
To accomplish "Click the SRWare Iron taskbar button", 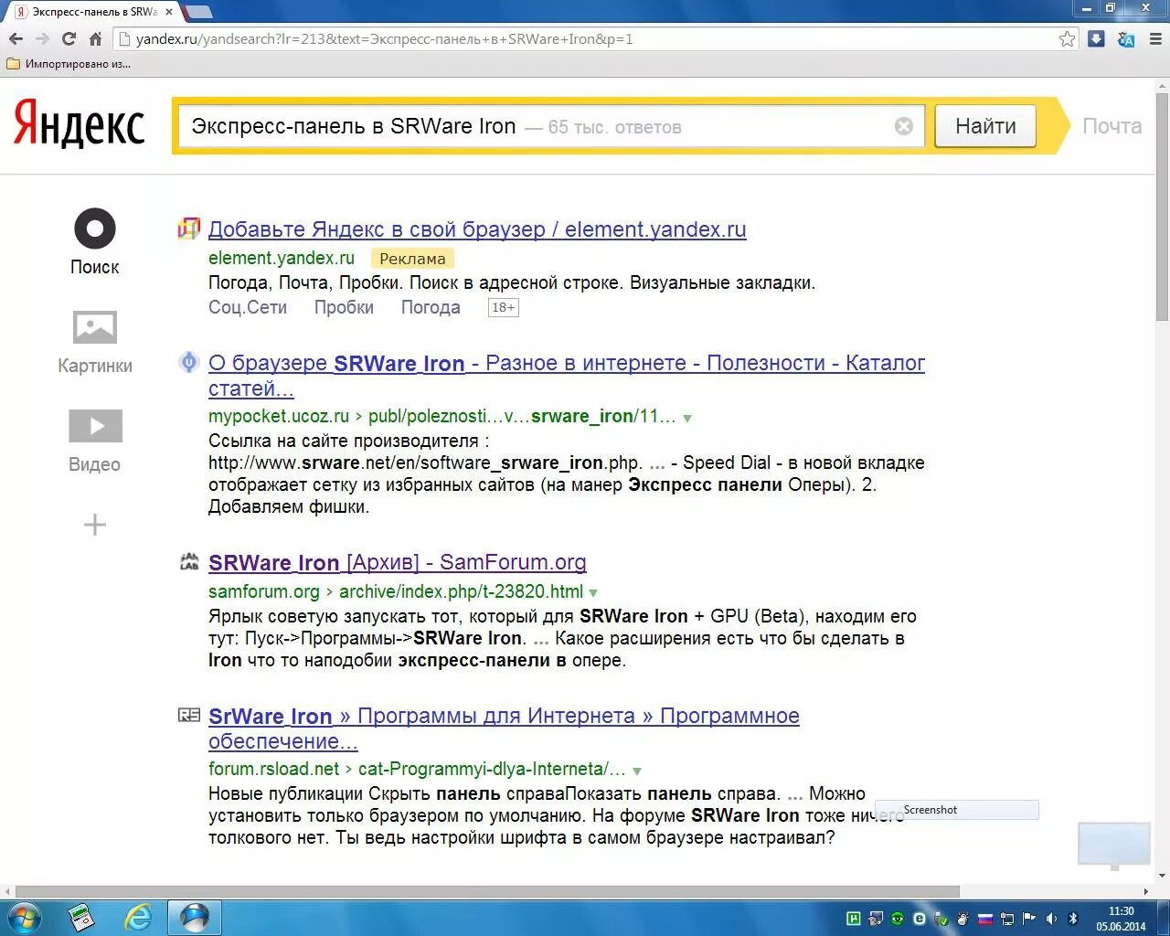I will pos(195,918).
